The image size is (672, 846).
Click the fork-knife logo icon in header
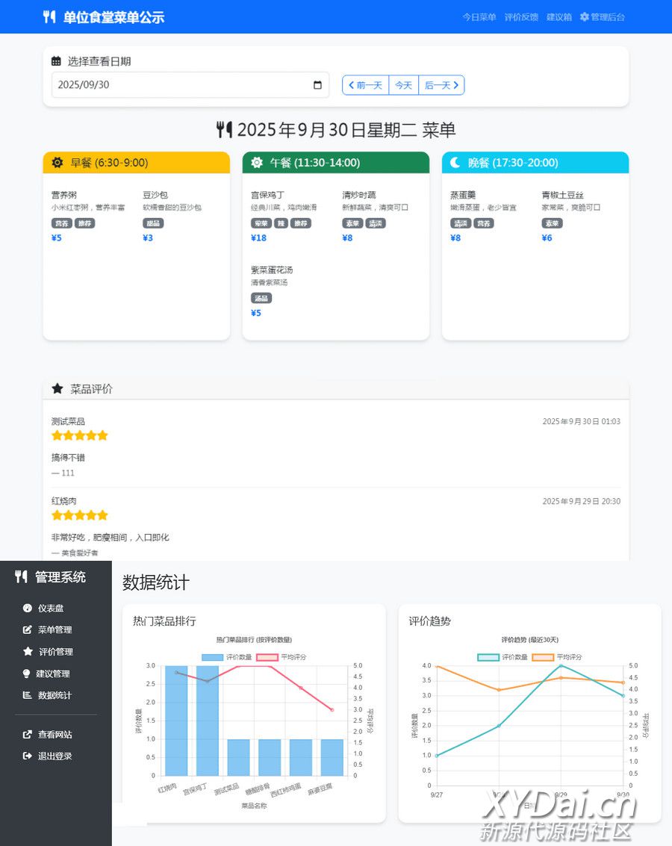[49, 17]
